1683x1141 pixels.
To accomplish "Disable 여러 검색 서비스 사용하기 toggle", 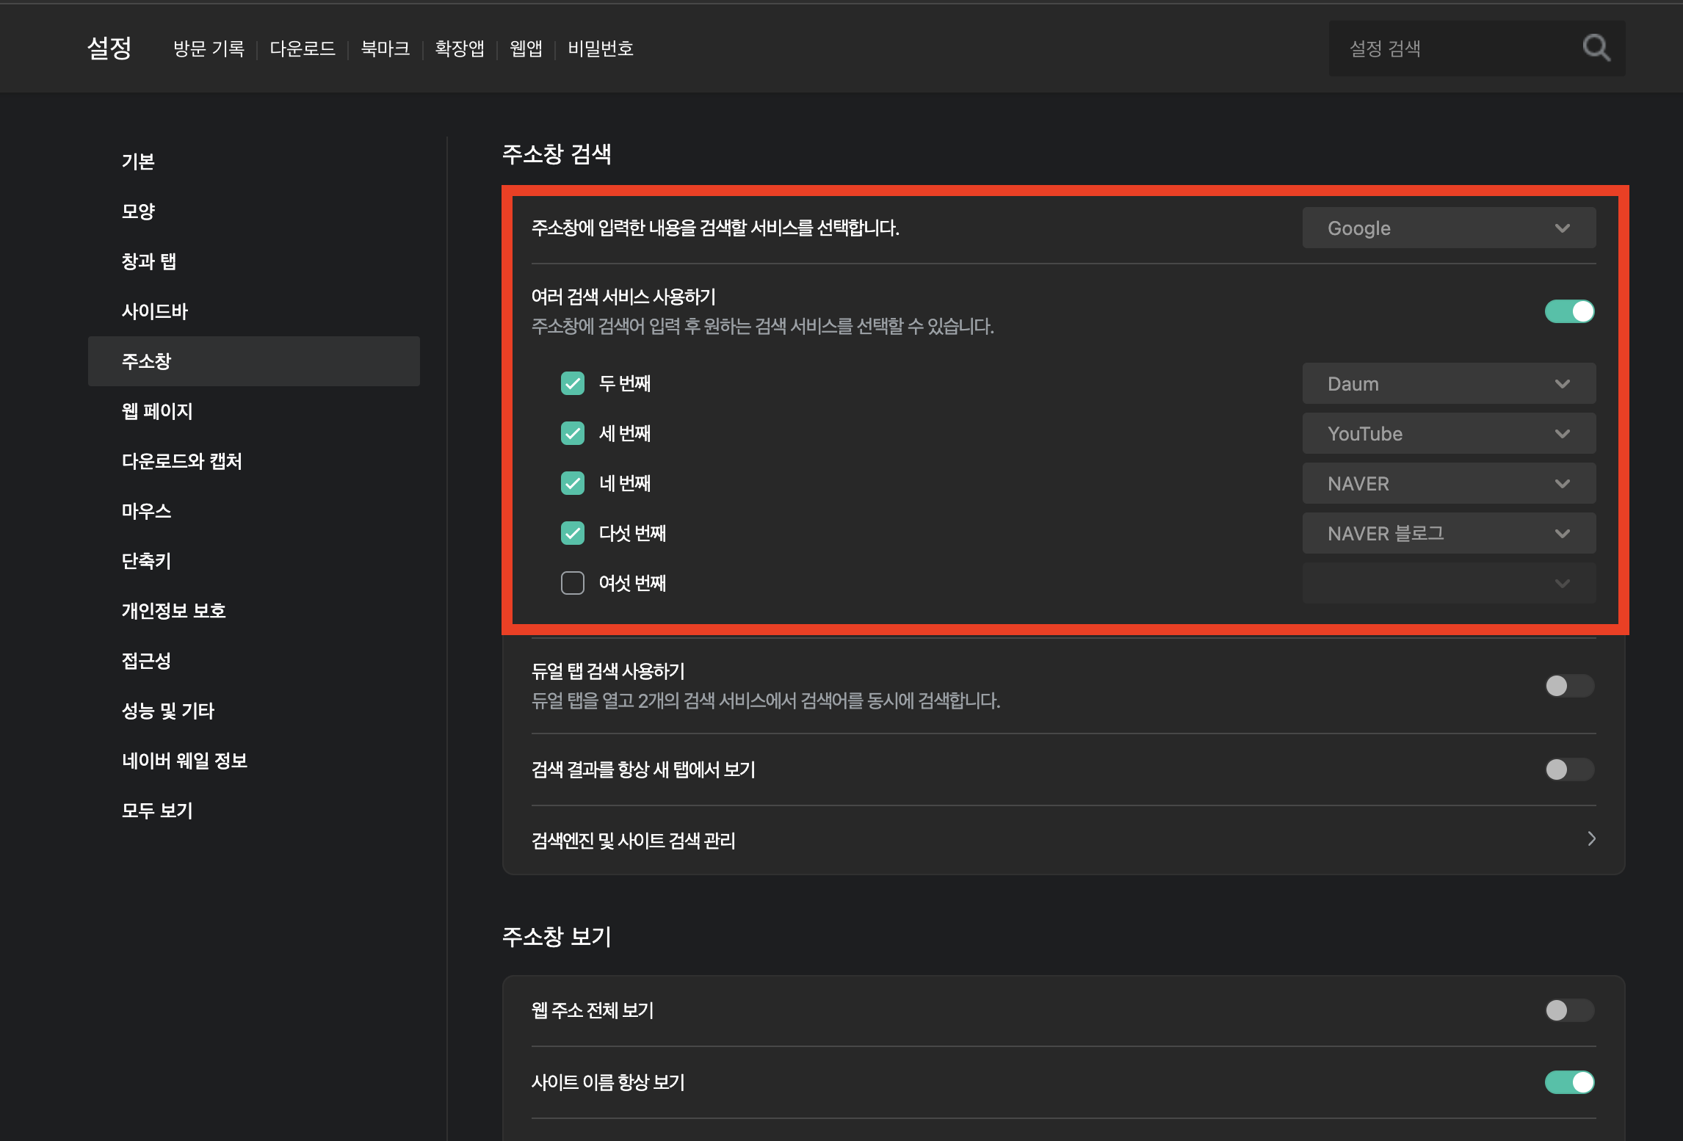I will pyautogui.click(x=1569, y=311).
